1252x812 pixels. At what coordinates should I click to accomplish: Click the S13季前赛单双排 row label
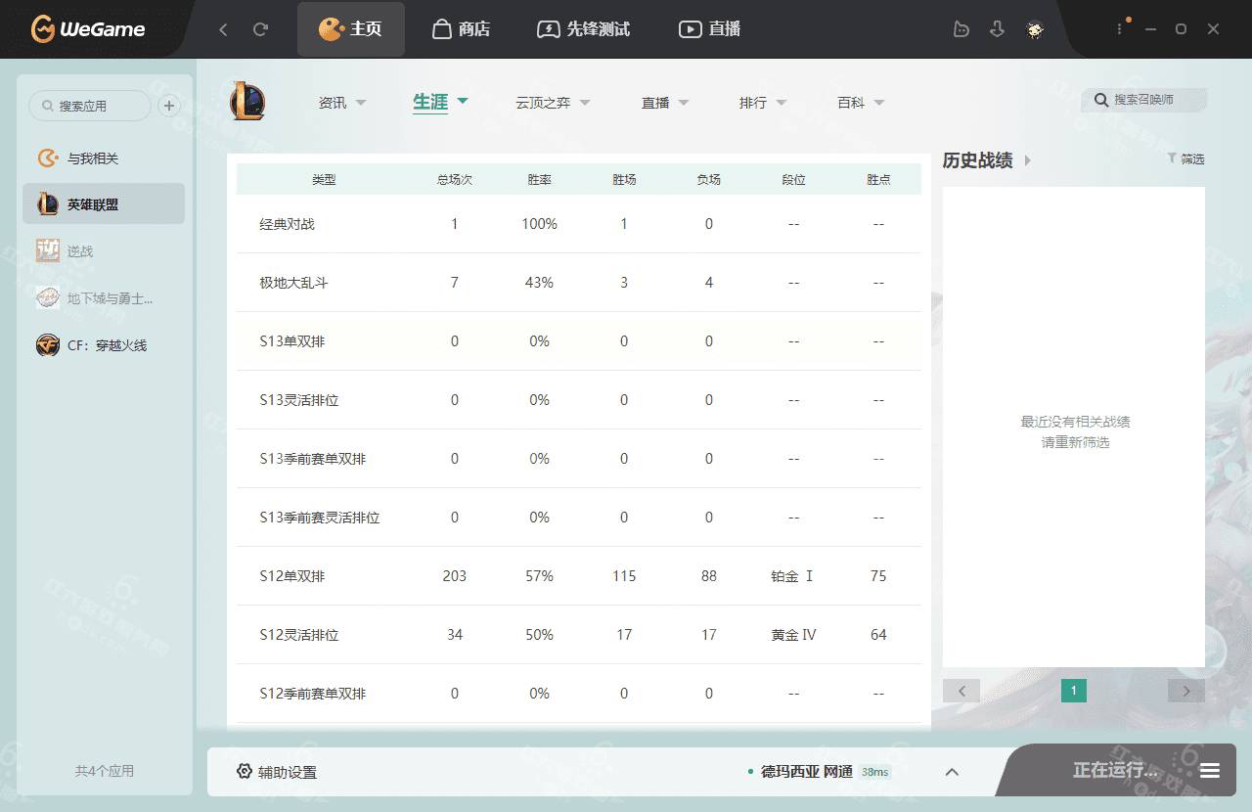point(313,459)
